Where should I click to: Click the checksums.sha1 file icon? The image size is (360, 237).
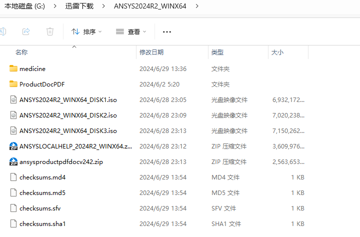pyautogui.click(x=13, y=223)
